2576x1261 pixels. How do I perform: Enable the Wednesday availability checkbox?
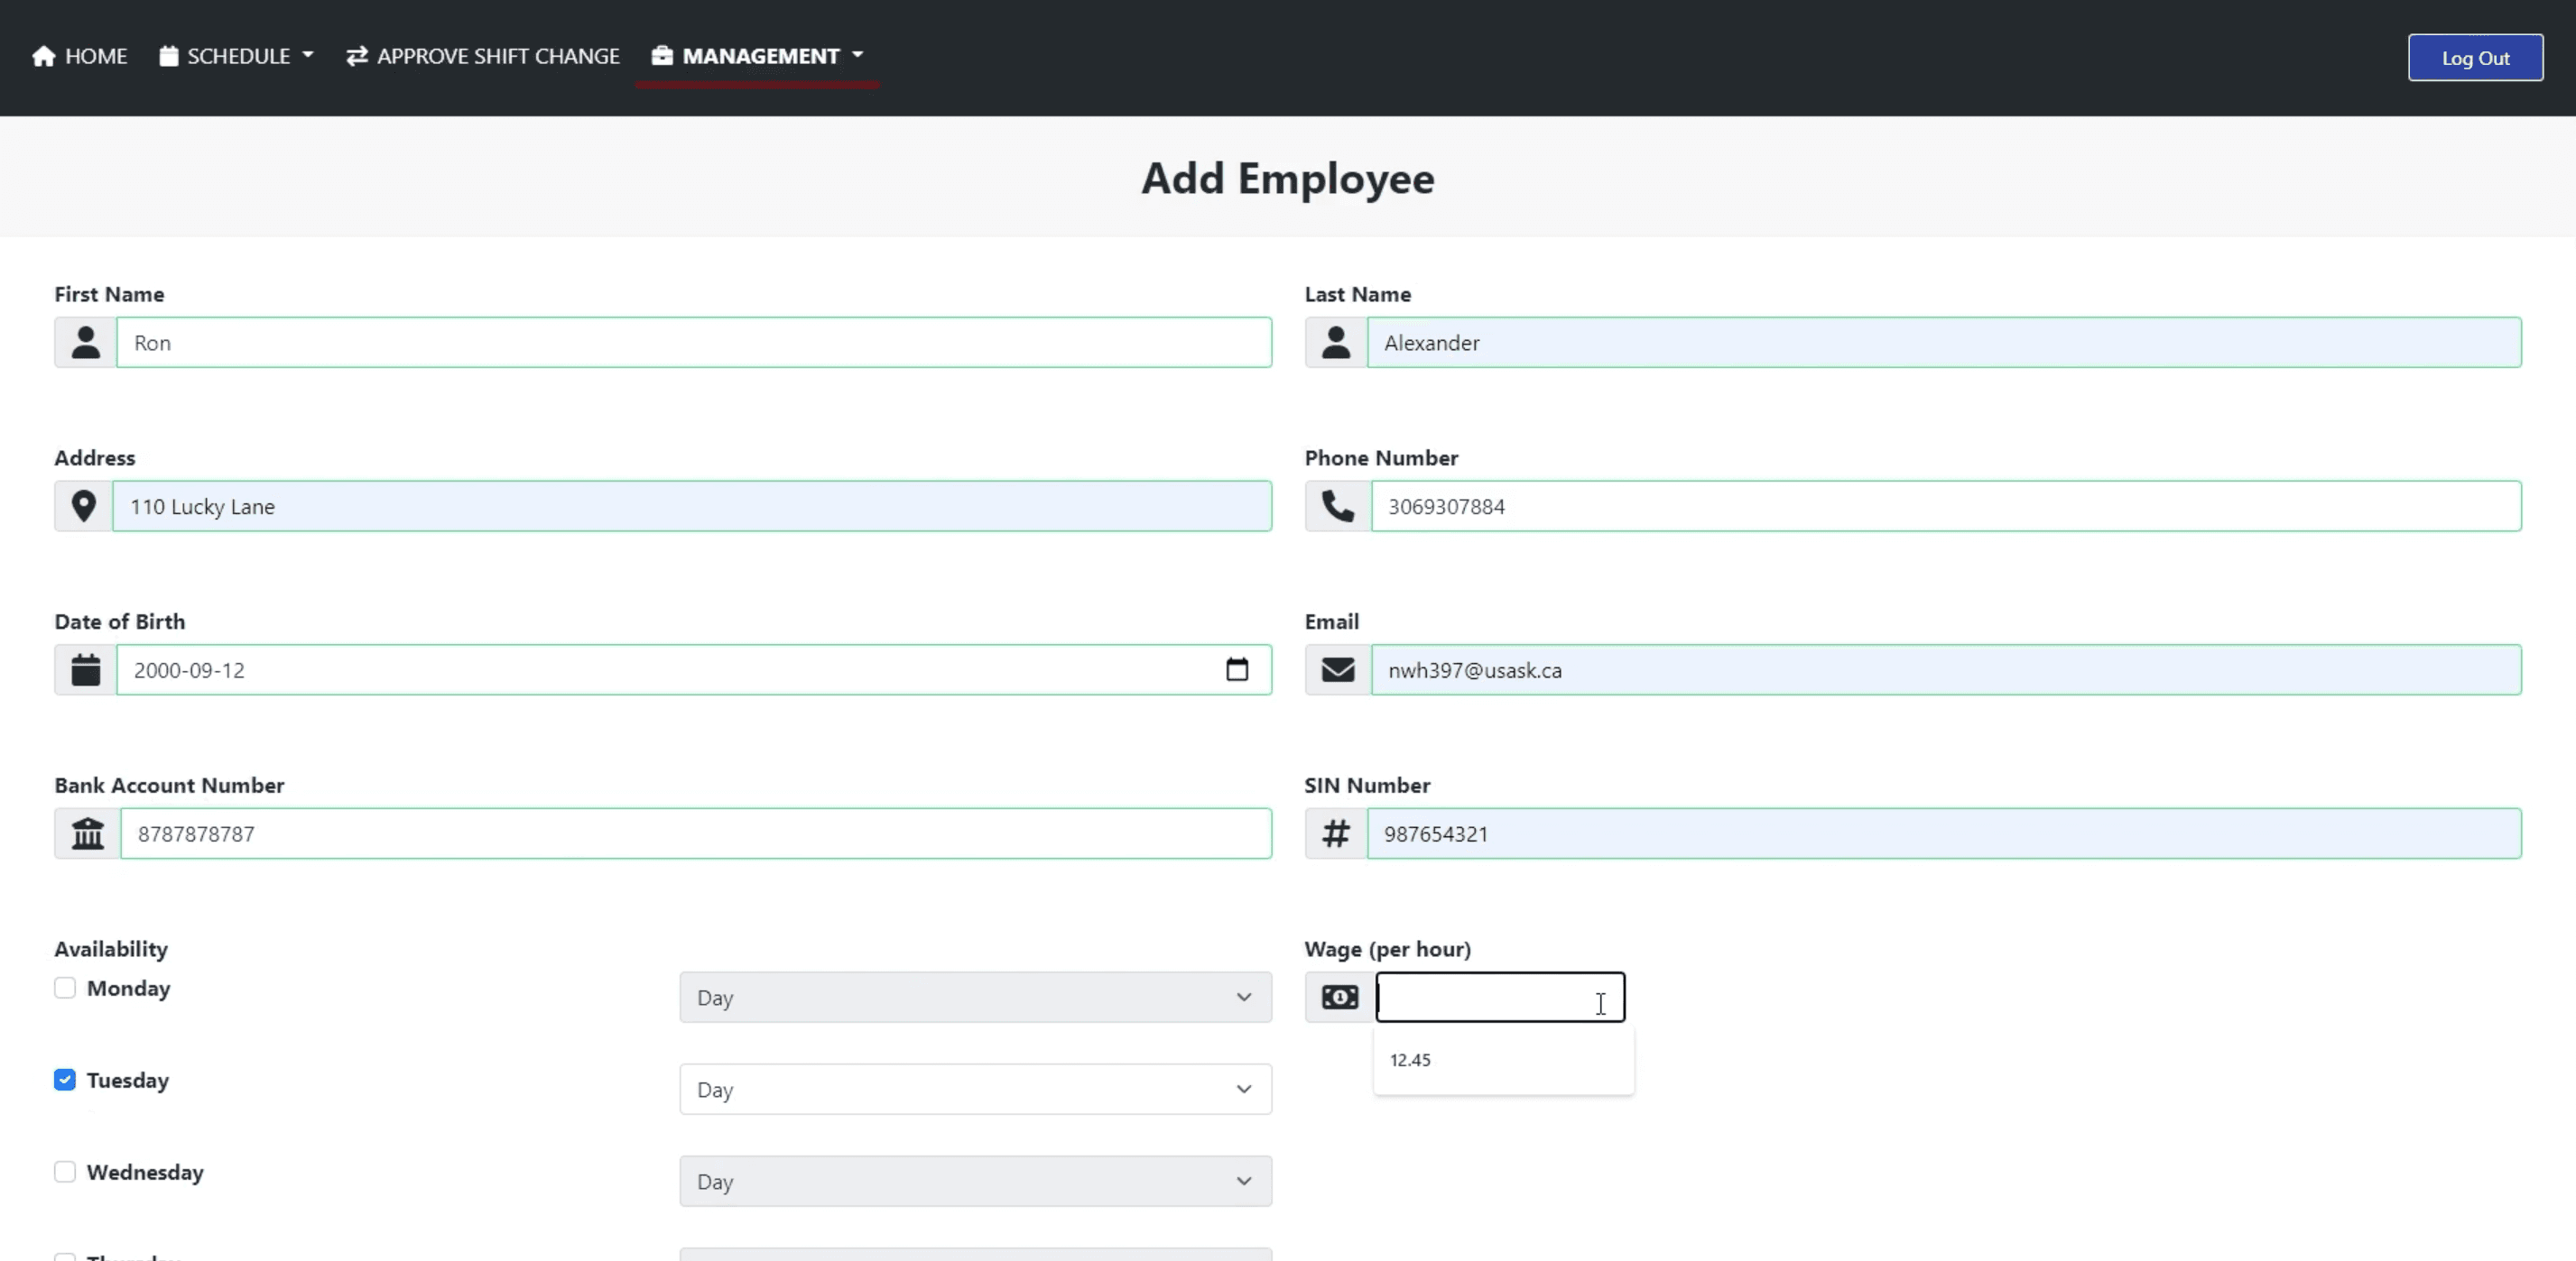click(x=64, y=1172)
